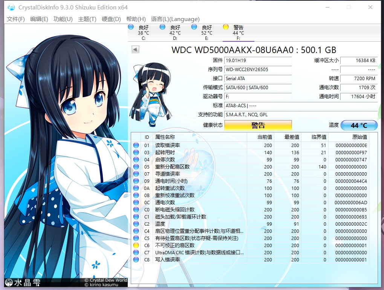Open the 硬盘(D) menu
The width and height of the screenshot is (384, 290).
pos(111,19)
